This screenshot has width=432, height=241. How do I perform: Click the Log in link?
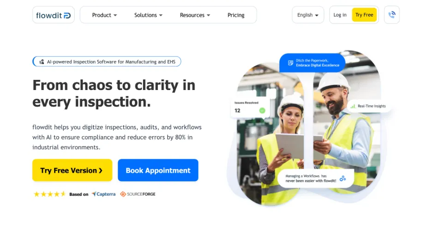[x=340, y=15]
